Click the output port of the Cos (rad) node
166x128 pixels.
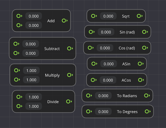tap(145, 48)
